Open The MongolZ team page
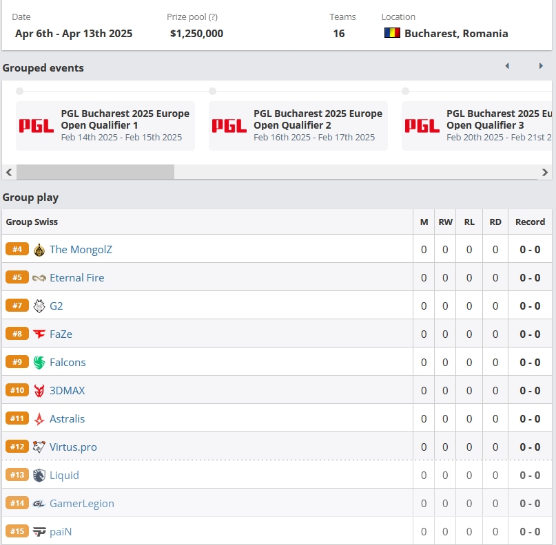The width and height of the screenshot is (556, 545). point(81,249)
